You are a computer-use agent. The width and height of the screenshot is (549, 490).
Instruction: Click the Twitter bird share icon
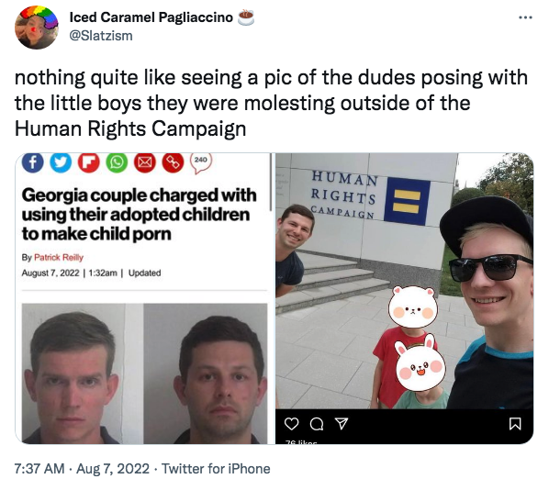click(61, 162)
